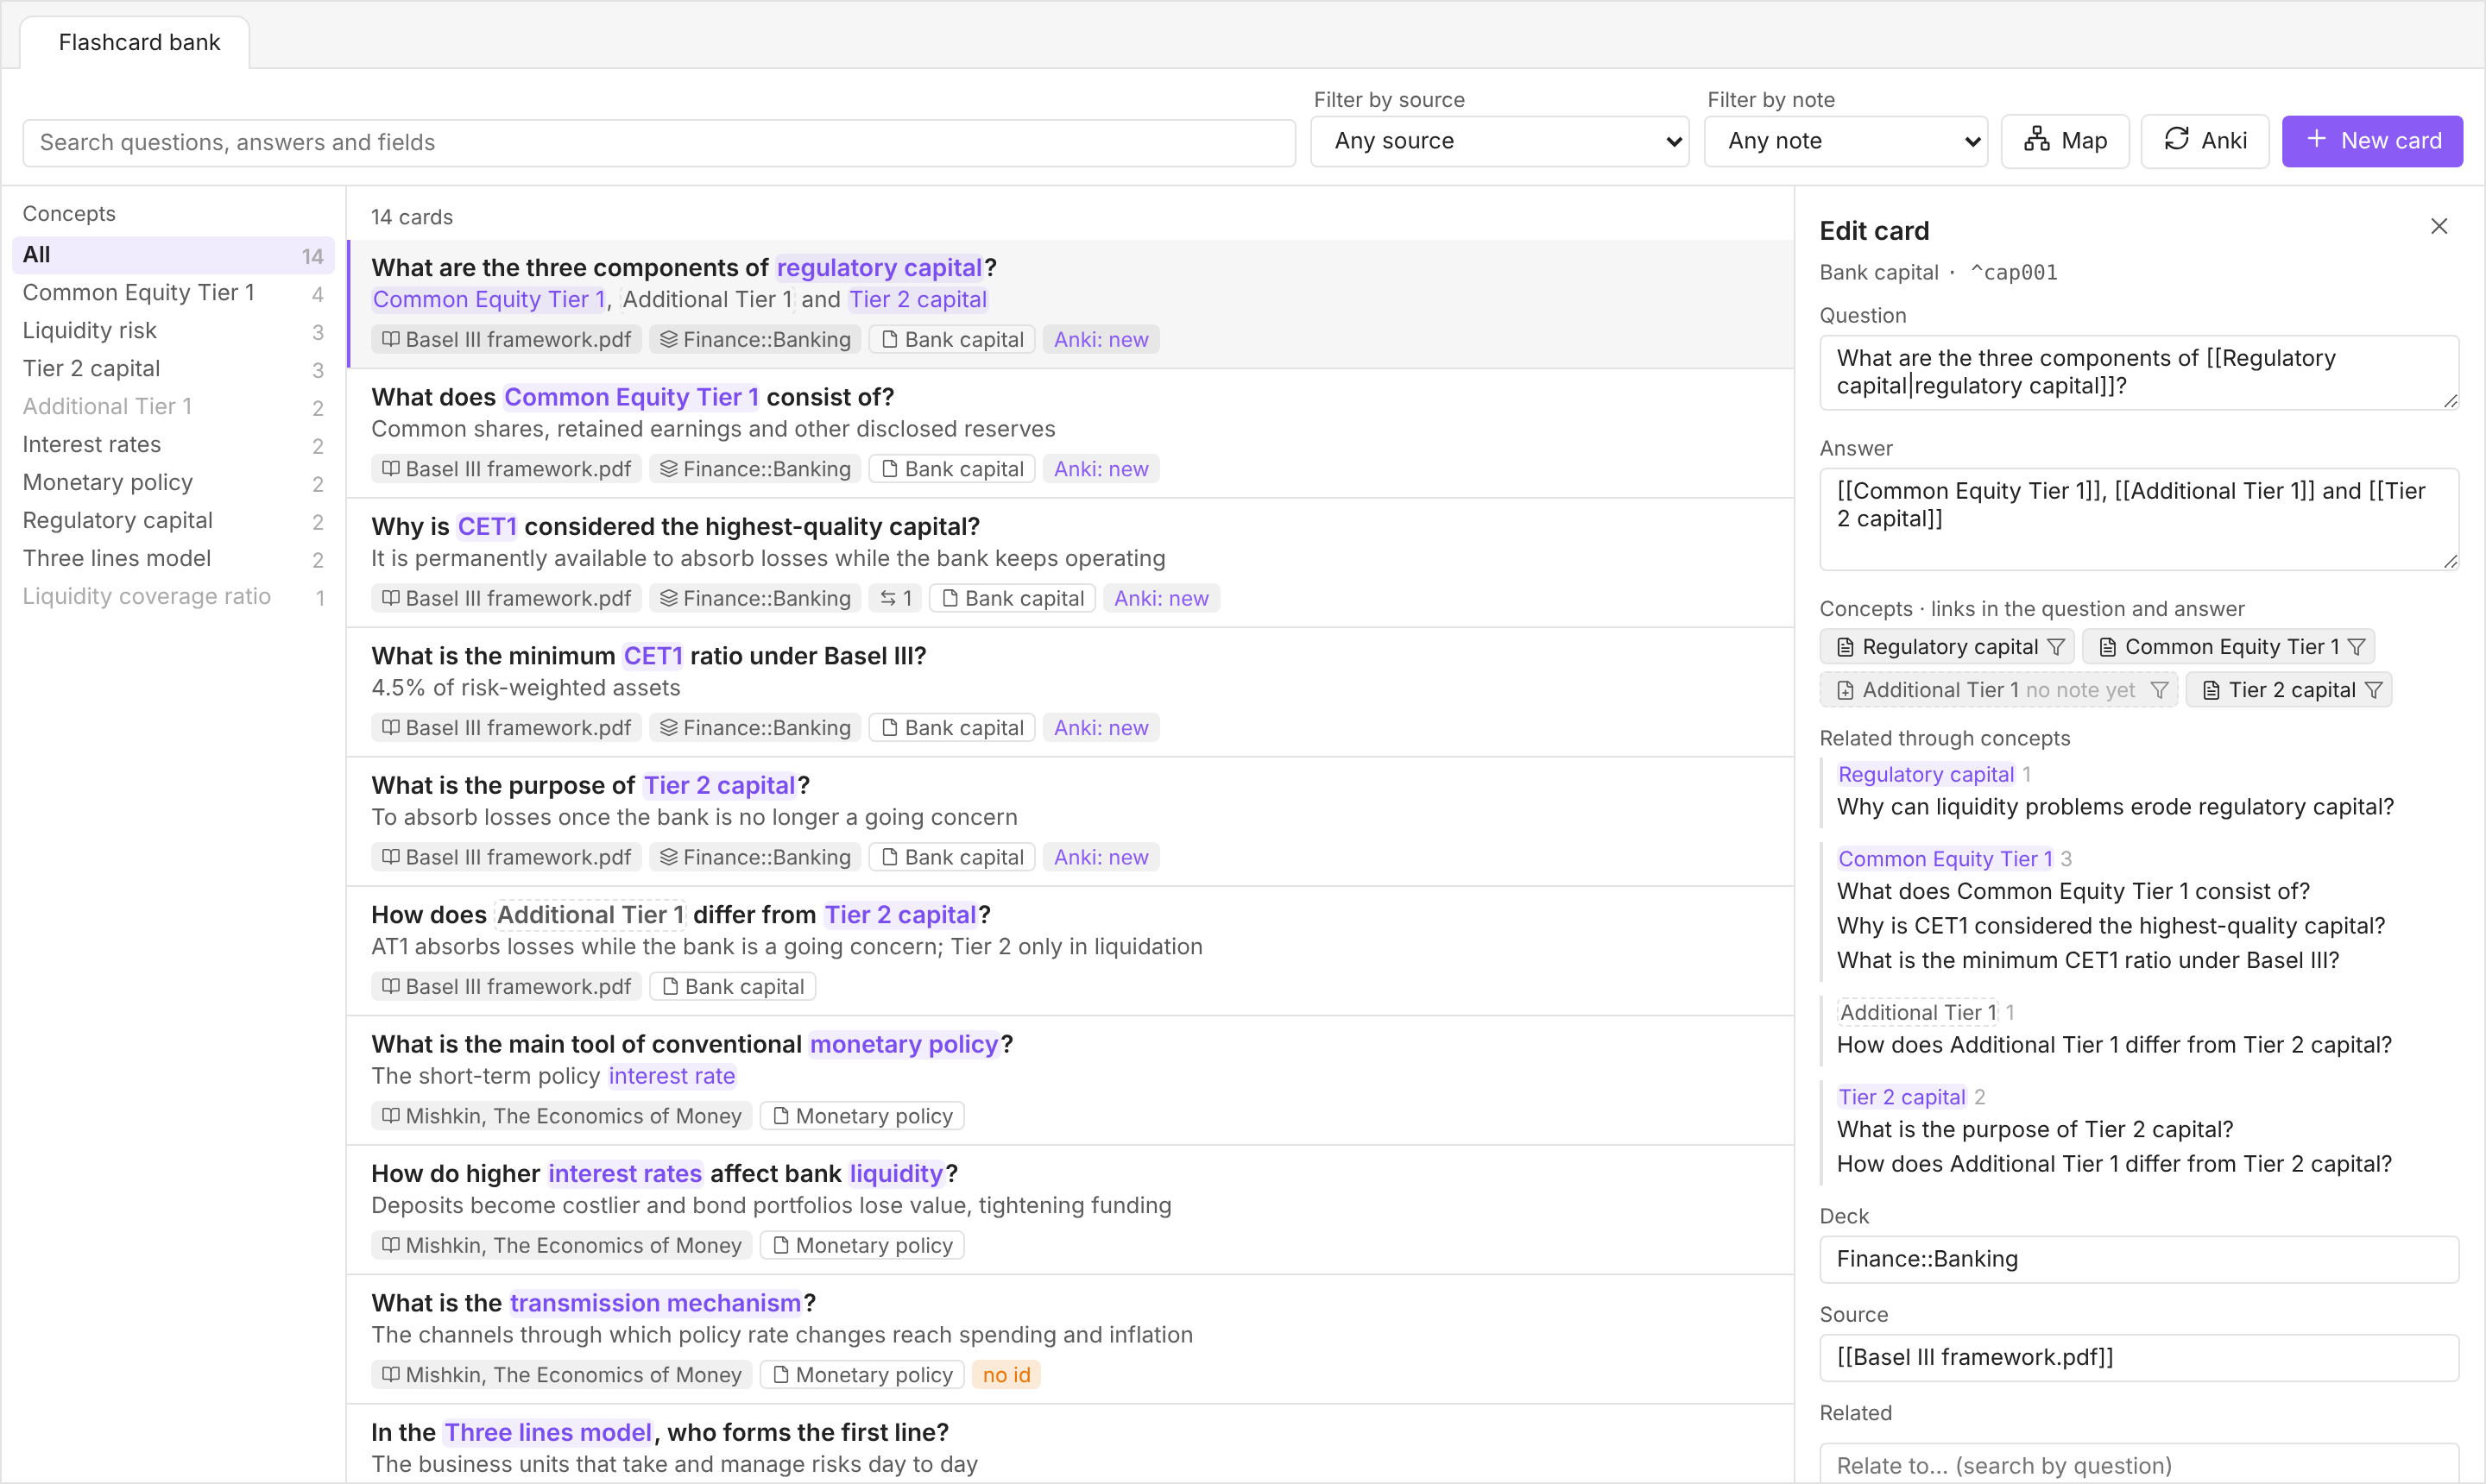Click the Relate to search field

(x=2138, y=1464)
